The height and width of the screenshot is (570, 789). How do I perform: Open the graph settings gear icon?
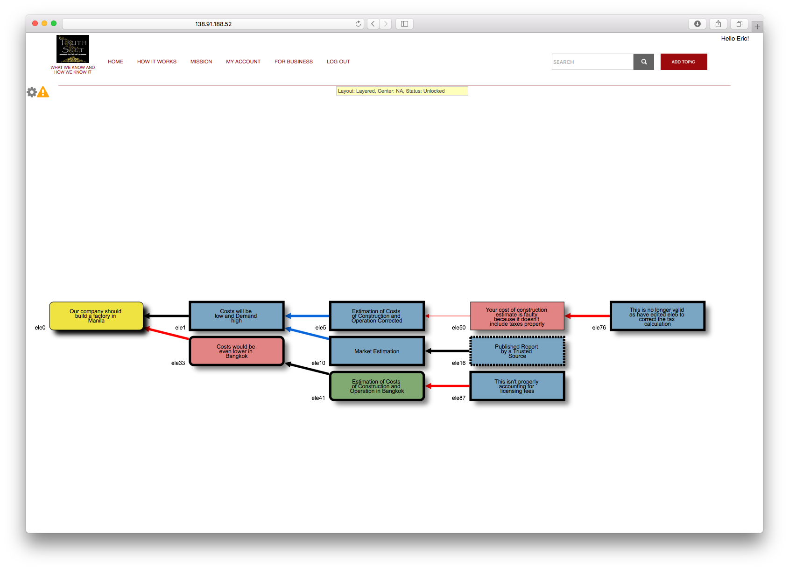(x=32, y=92)
